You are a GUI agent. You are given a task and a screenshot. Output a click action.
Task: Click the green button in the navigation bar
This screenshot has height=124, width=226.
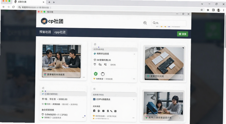(182, 34)
